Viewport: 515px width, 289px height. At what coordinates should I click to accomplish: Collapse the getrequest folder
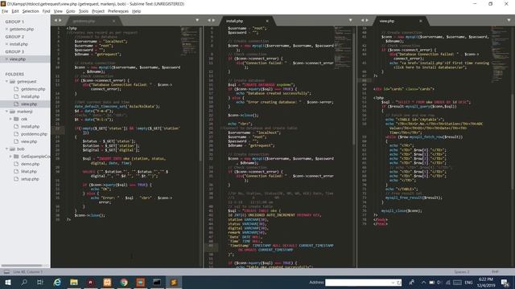(6, 81)
